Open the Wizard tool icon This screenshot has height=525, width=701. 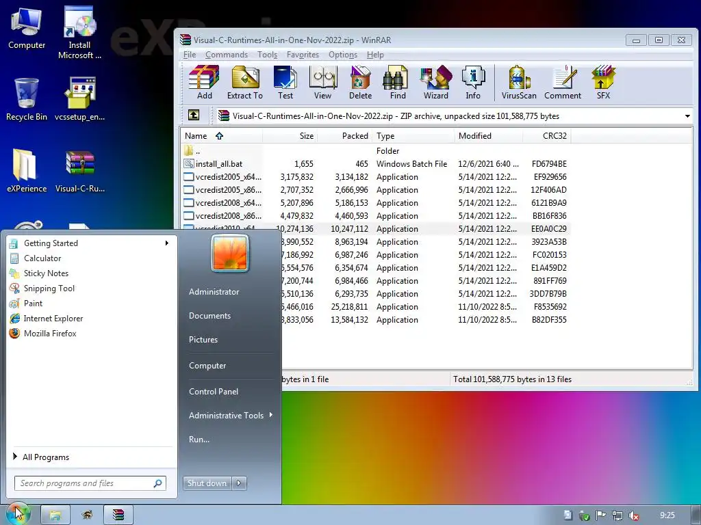tap(436, 82)
